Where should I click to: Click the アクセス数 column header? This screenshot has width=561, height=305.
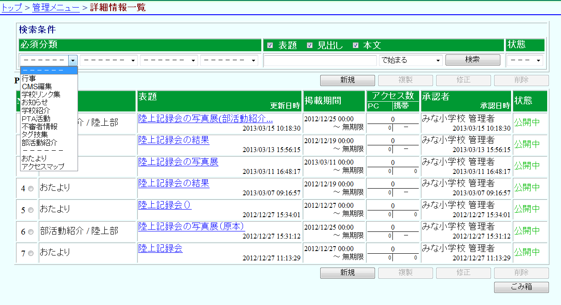click(393, 96)
